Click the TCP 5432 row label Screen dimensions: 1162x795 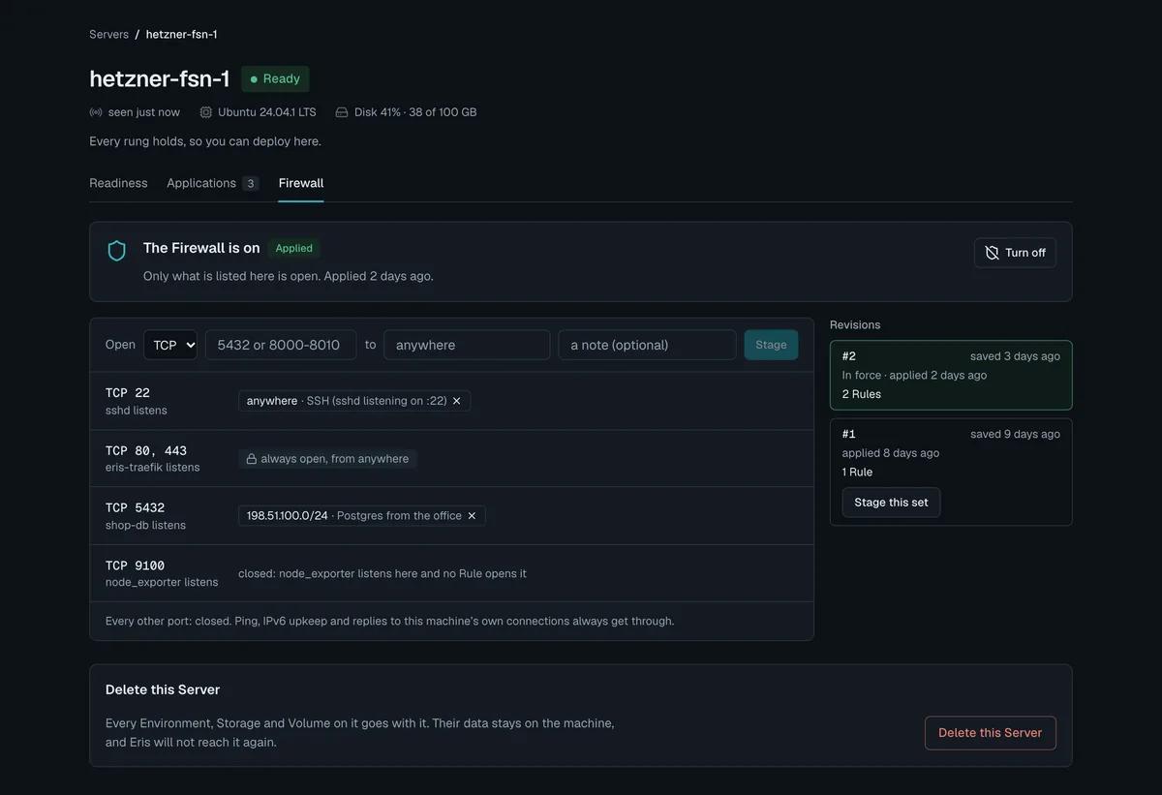(x=136, y=507)
